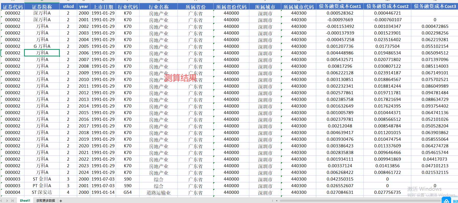Select the Cost2 value 0.030807122
Viewport: 458px width, 203px height.
point(387,66)
